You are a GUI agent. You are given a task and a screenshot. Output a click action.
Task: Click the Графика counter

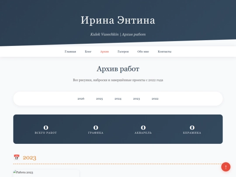coord(96,129)
